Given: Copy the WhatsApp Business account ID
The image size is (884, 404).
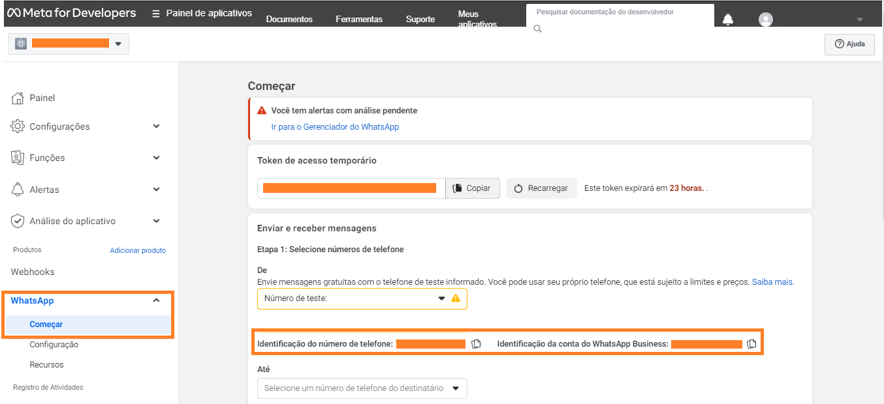Looking at the screenshot, I should pyautogui.click(x=751, y=344).
